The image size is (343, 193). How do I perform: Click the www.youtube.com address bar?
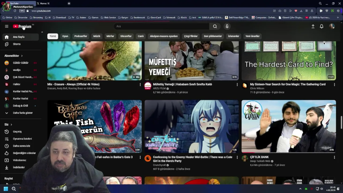tap(41, 11)
